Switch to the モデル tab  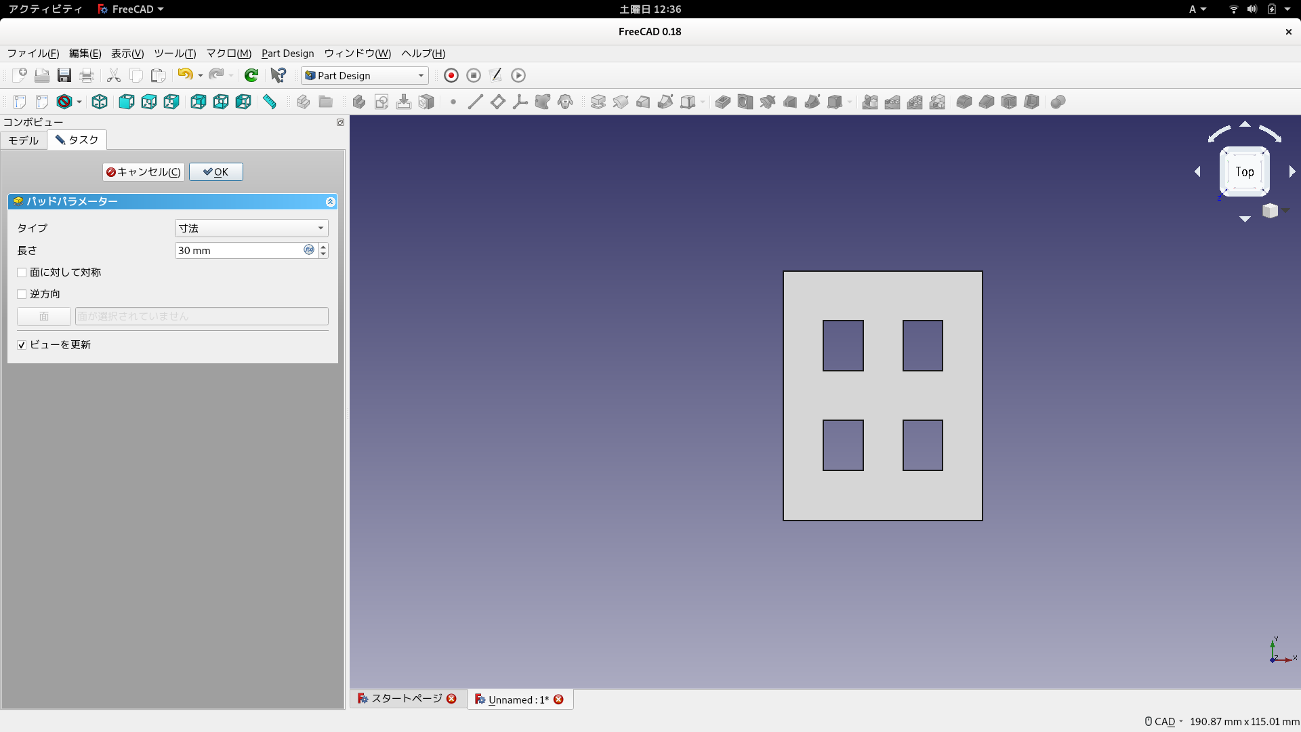(x=22, y=140)
